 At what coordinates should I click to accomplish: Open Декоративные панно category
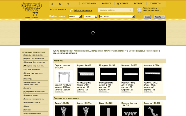tap(33, 113)
